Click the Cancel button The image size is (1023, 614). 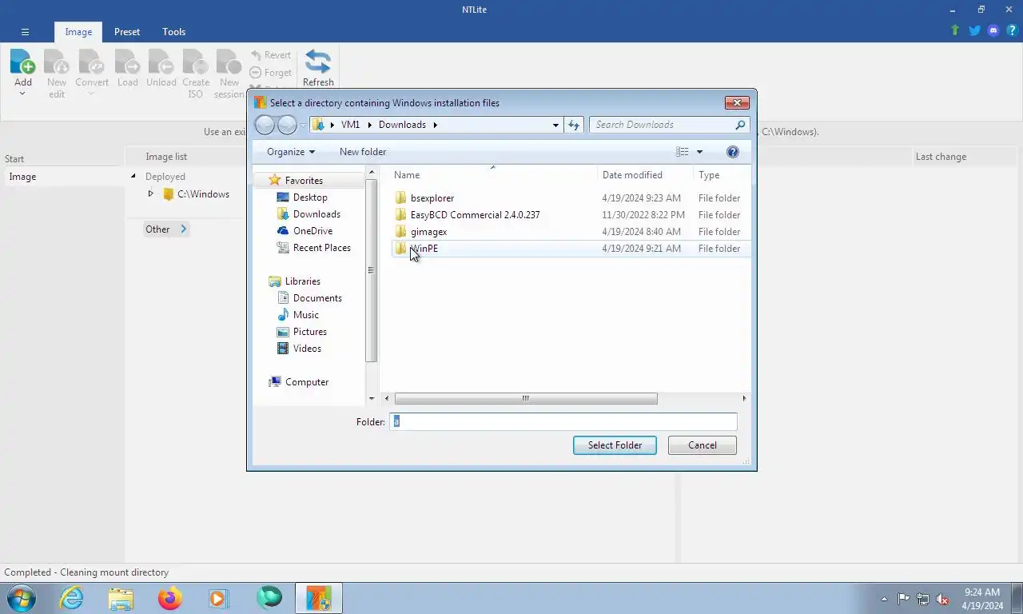[x=703, y=445]
